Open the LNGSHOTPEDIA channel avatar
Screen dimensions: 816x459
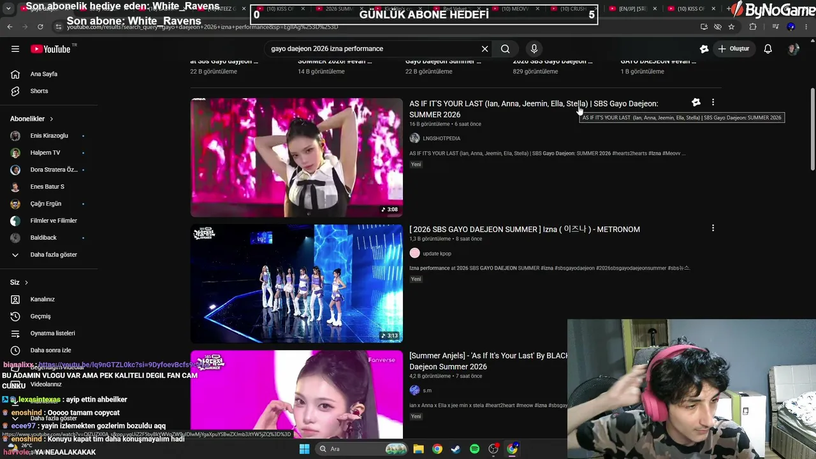pyautogui.click(x=414, y=138)
